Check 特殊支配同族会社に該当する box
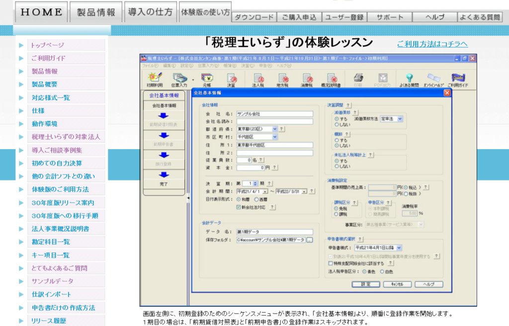This screenshot has height=326, width=509. click(x=331, y=263)
